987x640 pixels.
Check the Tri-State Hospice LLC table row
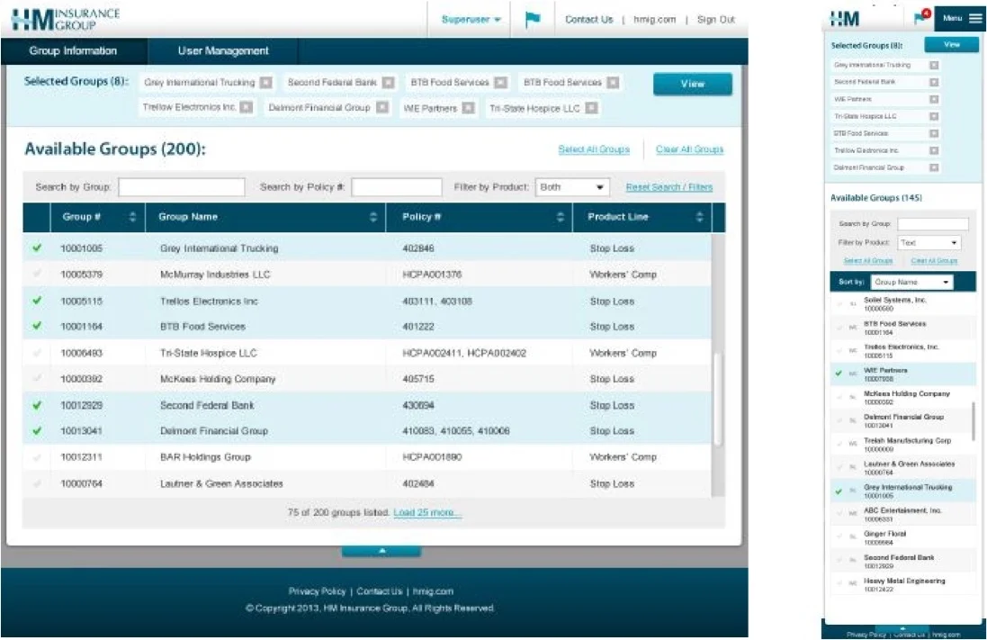tap(37, 353)
